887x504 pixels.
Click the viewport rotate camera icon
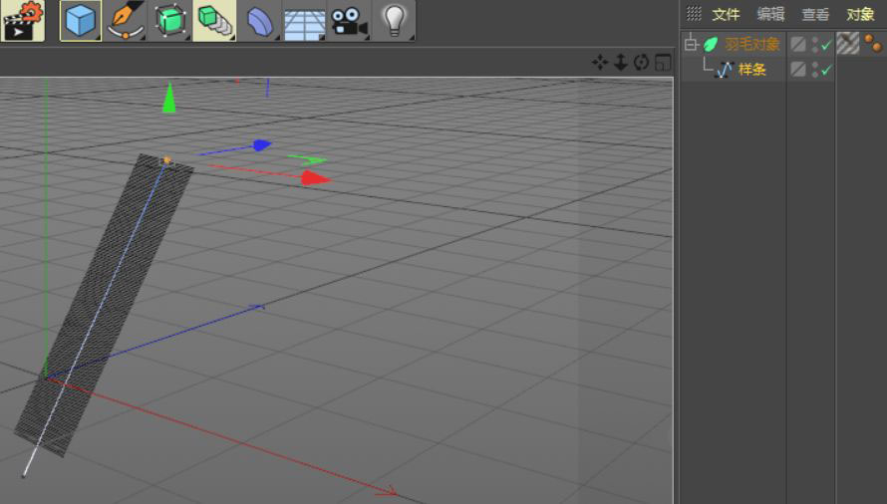pos(641,62)
